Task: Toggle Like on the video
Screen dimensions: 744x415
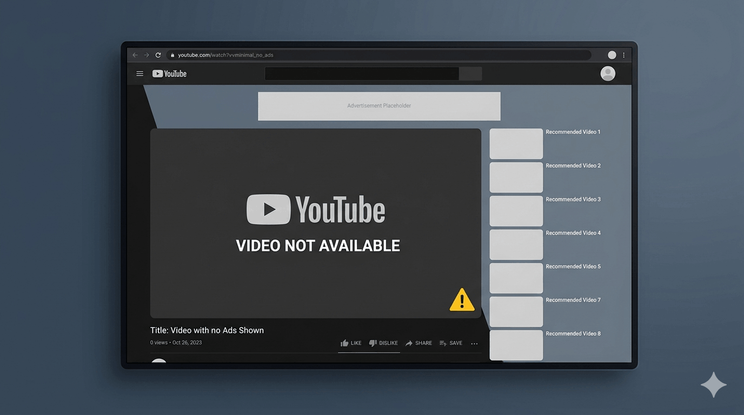Action: (351, 343)
